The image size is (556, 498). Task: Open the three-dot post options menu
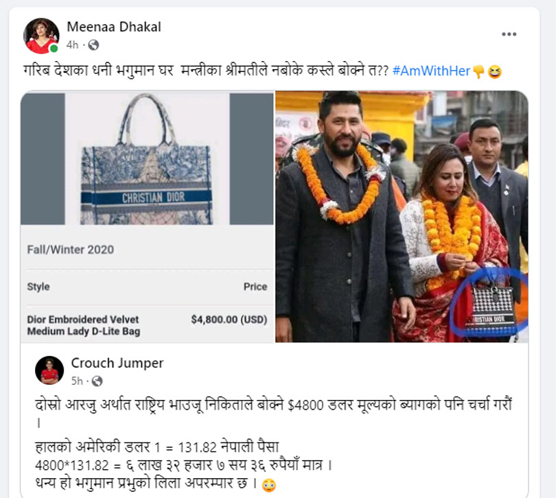509,34
